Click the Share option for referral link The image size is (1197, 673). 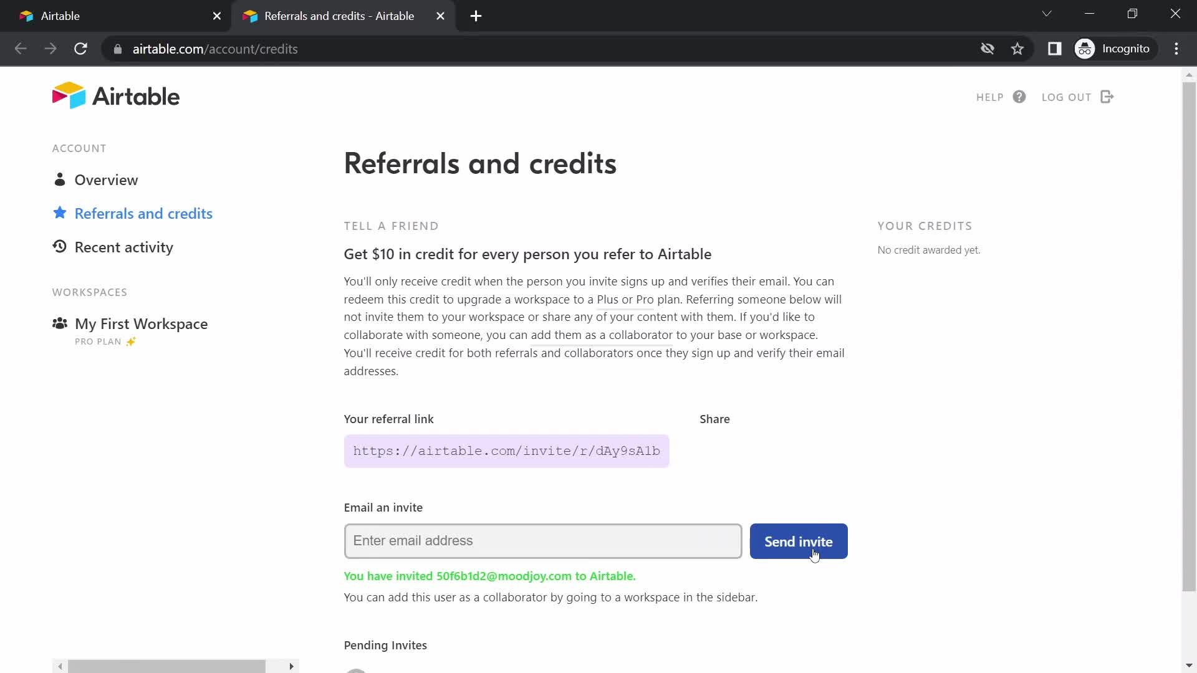[714, 418]
